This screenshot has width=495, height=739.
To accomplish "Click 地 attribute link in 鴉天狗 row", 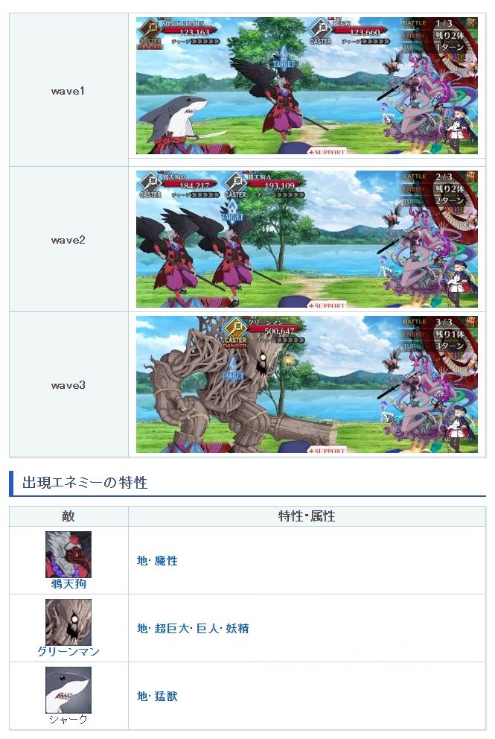I will 142,560.
